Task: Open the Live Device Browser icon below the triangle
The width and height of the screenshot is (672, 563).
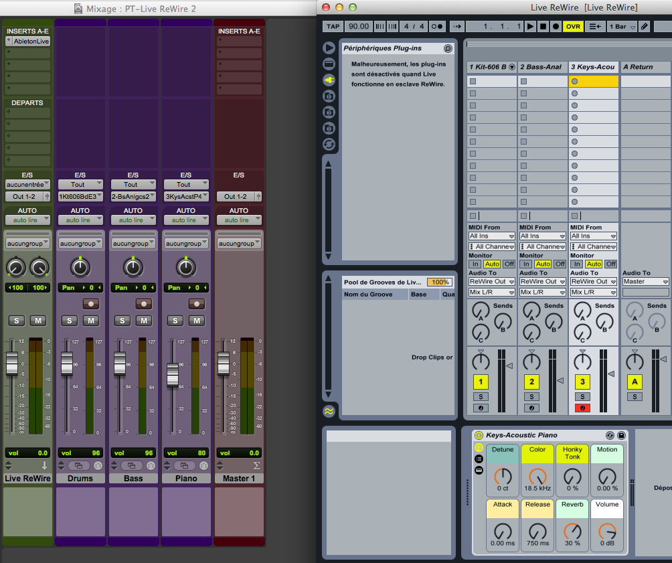Action: (329, 64)
